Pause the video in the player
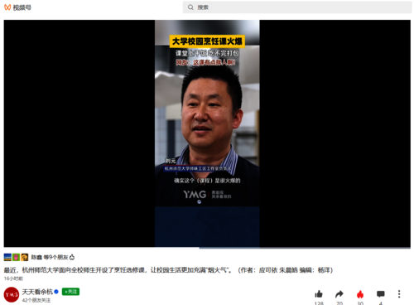414x305 pixels. 207,133
